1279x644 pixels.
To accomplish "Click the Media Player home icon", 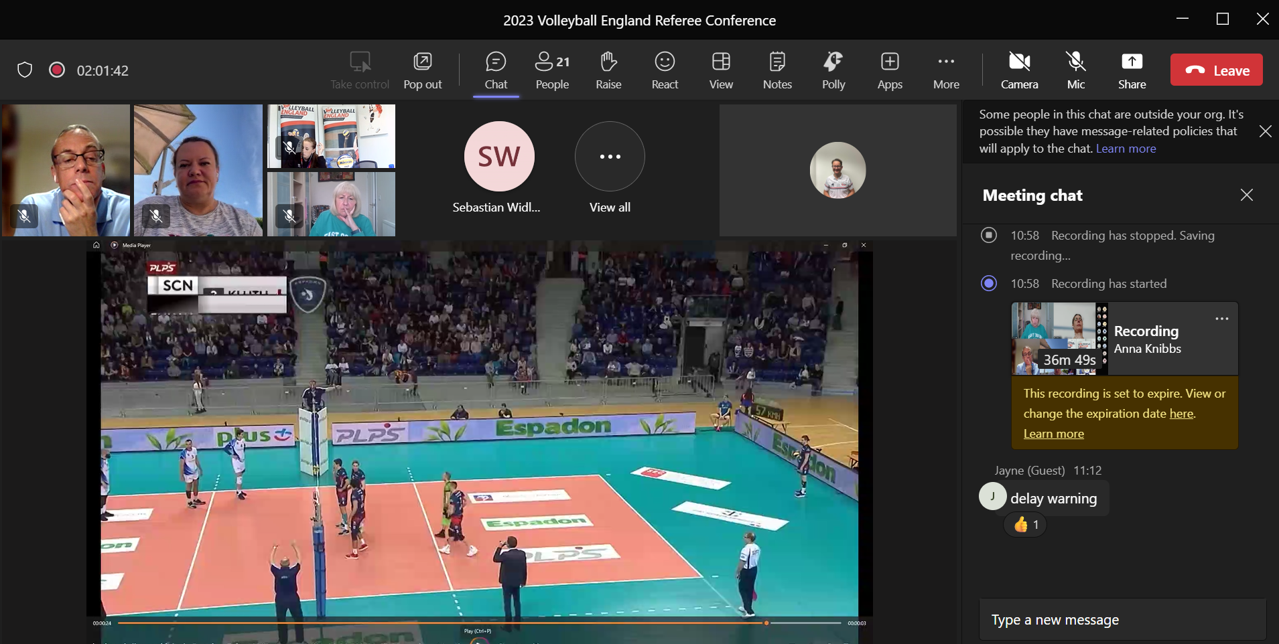I will coord(96,245).
